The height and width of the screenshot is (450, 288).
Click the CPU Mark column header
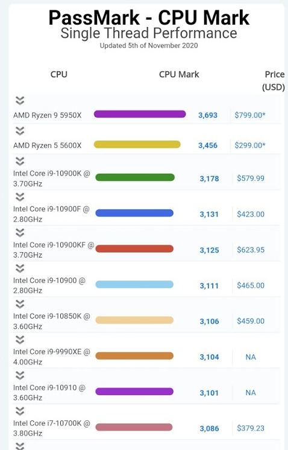coord(179,74)
